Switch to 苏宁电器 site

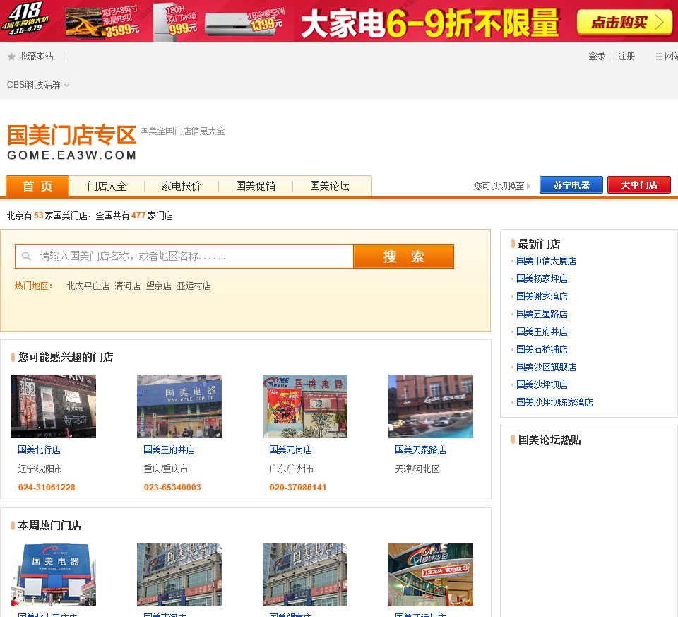(571, 185)
